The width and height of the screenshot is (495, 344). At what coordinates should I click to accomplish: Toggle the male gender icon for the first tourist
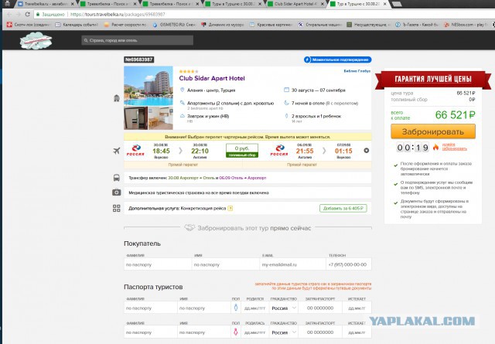point(235,308)
